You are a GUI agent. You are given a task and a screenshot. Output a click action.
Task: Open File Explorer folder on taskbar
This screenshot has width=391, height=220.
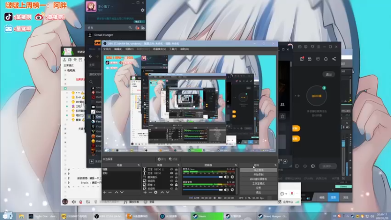[21, 216]
